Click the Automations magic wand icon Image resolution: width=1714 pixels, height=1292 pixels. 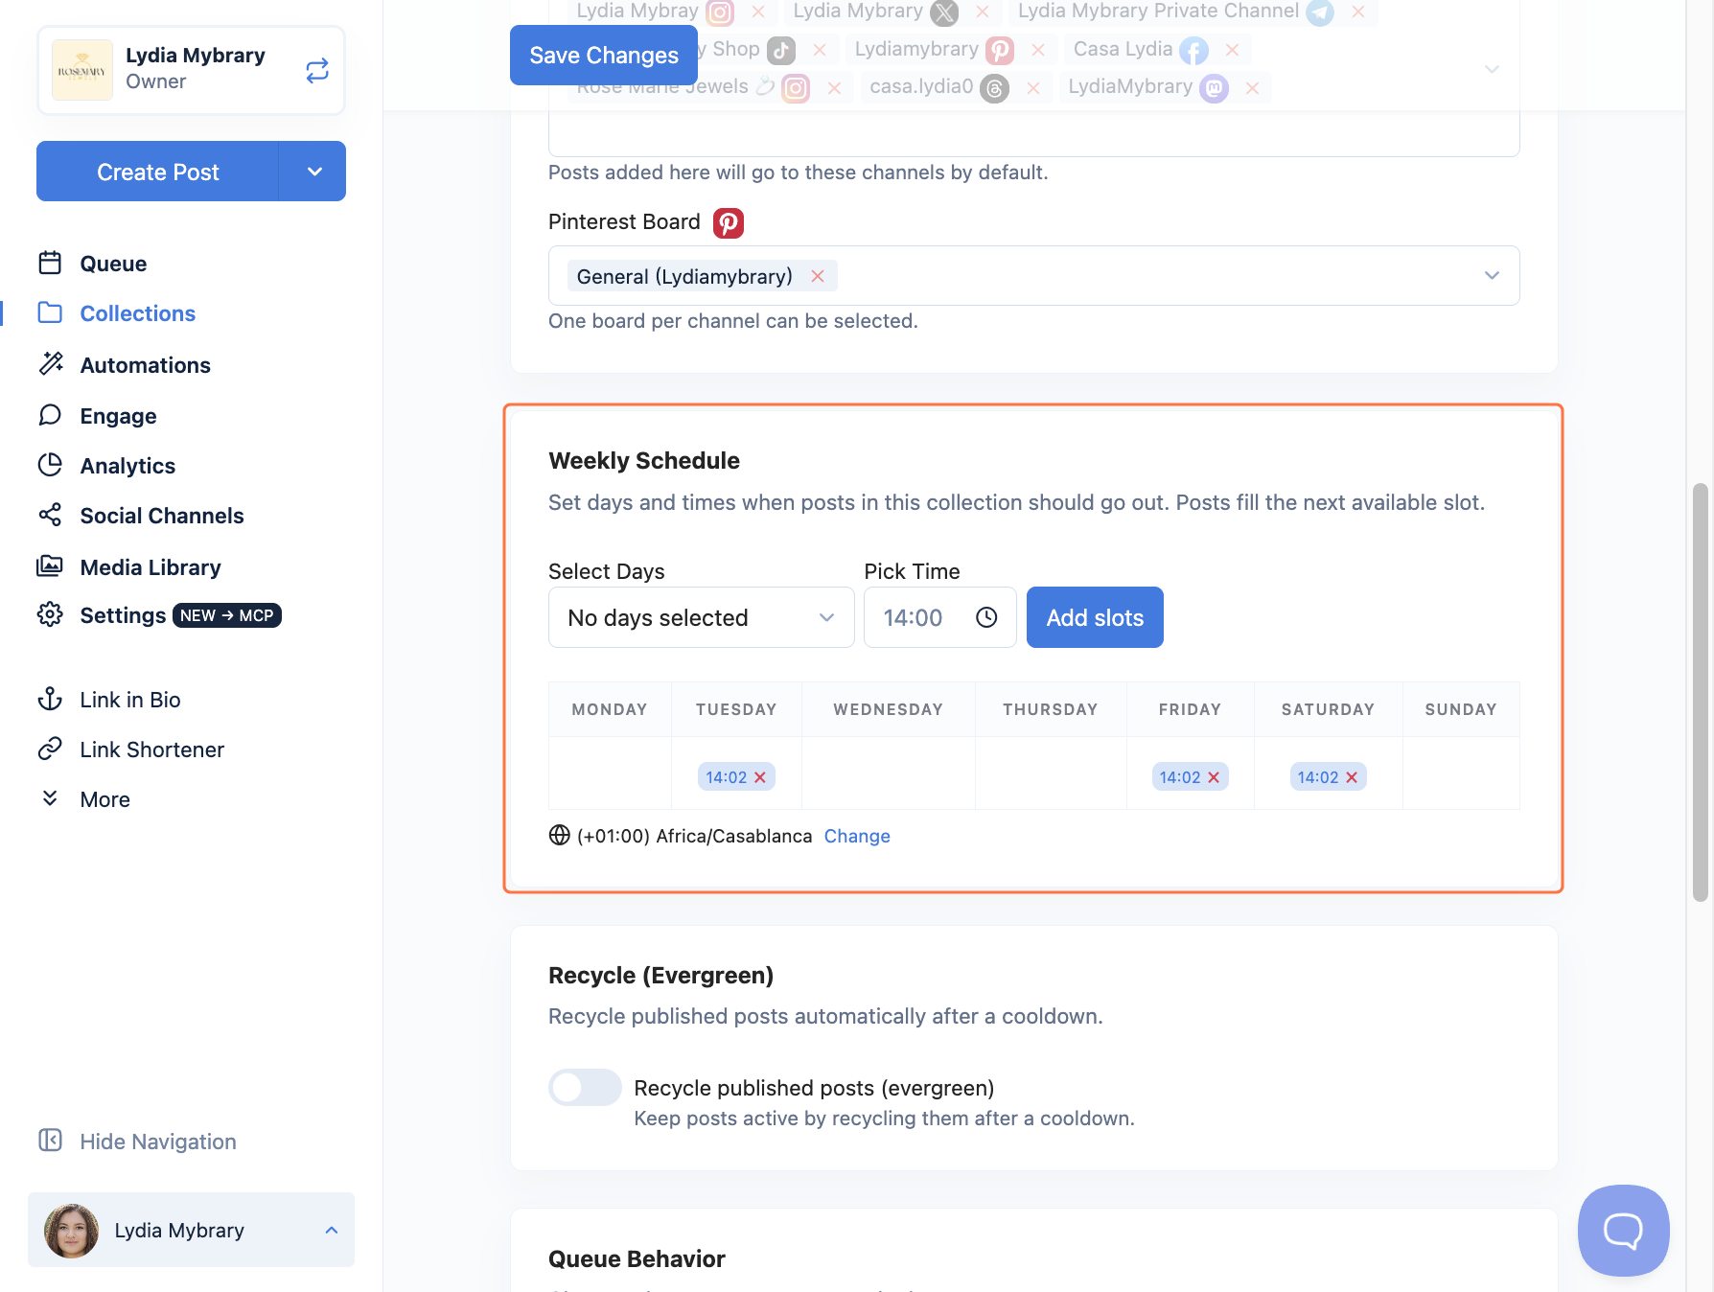point(50,363)
